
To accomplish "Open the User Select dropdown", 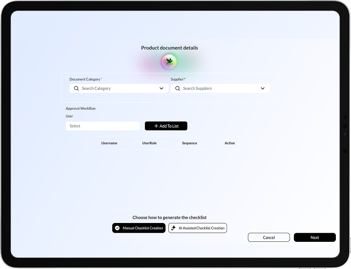I will point(103,126).
